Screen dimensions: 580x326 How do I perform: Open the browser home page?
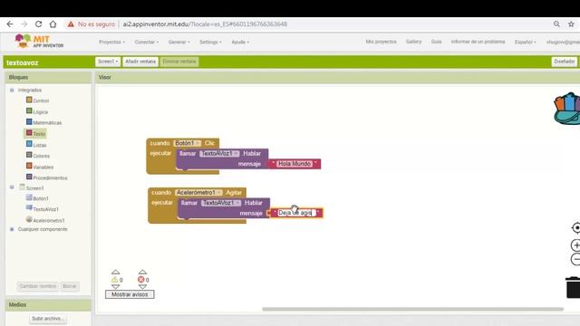pos(53,24)
